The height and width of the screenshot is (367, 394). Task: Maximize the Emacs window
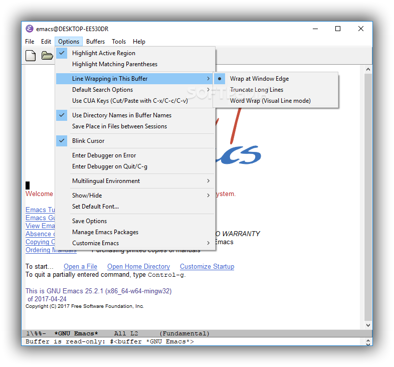point(338,29)
